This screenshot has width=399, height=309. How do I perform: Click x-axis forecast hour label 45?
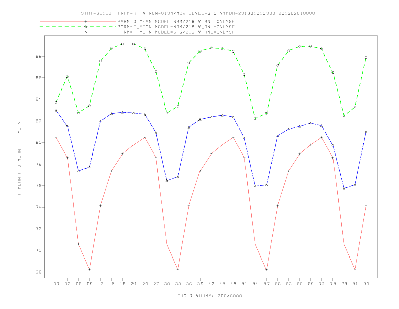click(222, 284)
